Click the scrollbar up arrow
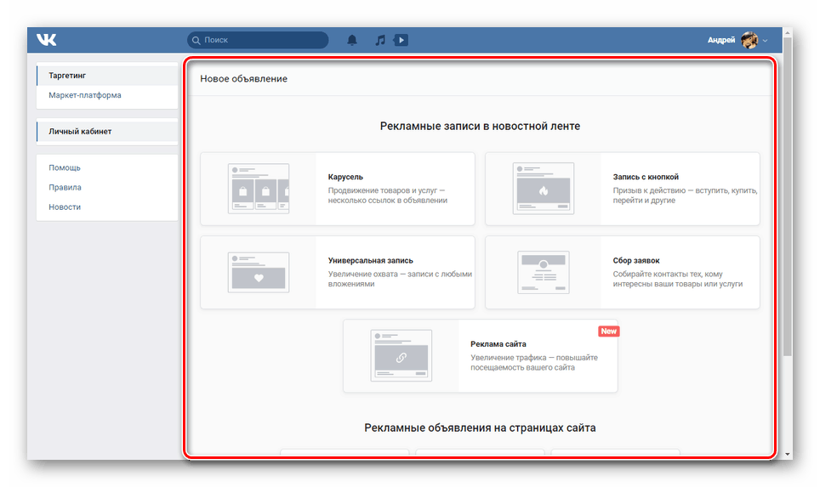This screenshot has height=487, width=820. (788, 32)
